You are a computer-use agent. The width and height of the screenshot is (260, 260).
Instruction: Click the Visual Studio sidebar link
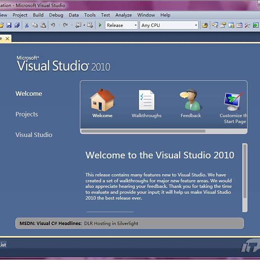tap(34, 135)
